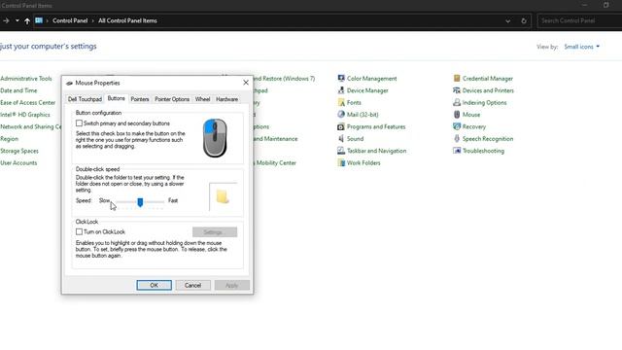The height and width of the screenshot is (350, 622).
Task: Open the Region link
Action: 9,139
